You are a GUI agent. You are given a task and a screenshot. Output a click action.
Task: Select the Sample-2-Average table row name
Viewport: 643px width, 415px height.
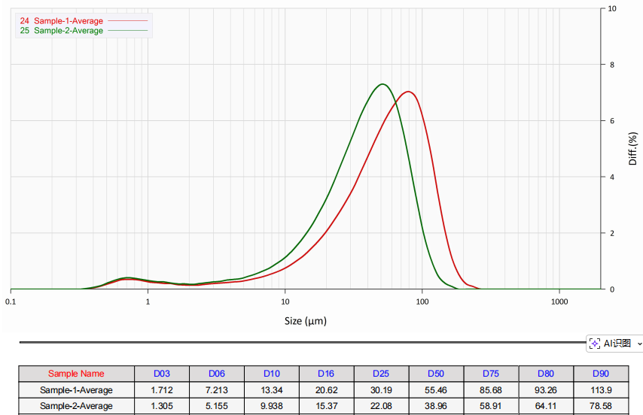76,406
